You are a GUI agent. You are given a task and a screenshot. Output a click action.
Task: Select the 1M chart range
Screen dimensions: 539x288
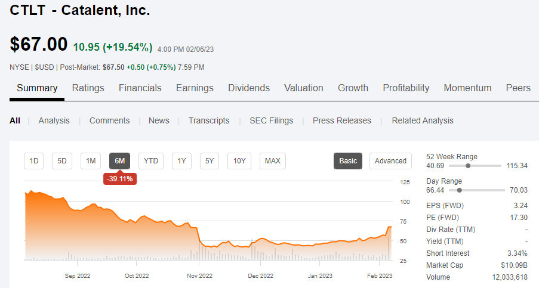coord(91,161)
